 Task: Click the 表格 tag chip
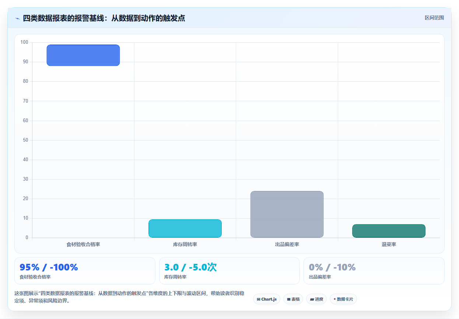[x=293, y=299]
